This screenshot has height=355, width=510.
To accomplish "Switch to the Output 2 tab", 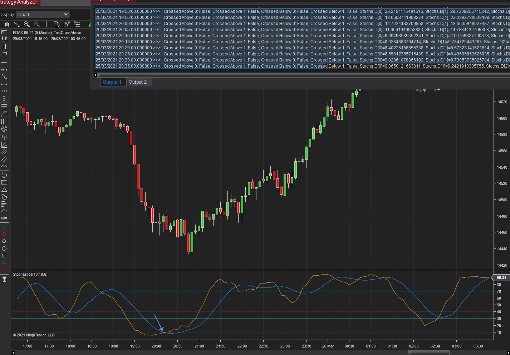I will [x=138, y=82].
